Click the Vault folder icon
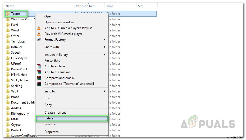The width and height of the screenshot is (246, 140). click(8, 91)
